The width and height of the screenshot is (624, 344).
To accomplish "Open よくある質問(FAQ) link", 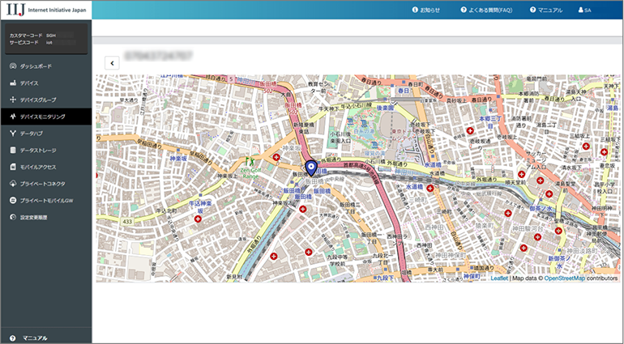I will [x=486, y=10].
